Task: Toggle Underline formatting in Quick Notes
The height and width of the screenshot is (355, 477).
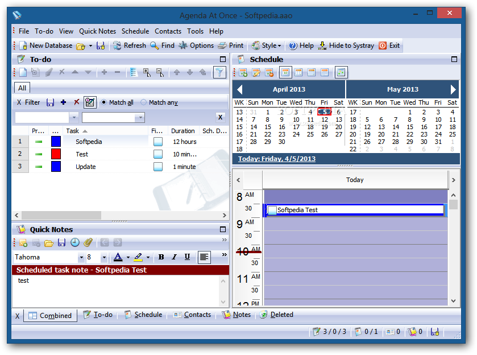Action: point(188,257)
